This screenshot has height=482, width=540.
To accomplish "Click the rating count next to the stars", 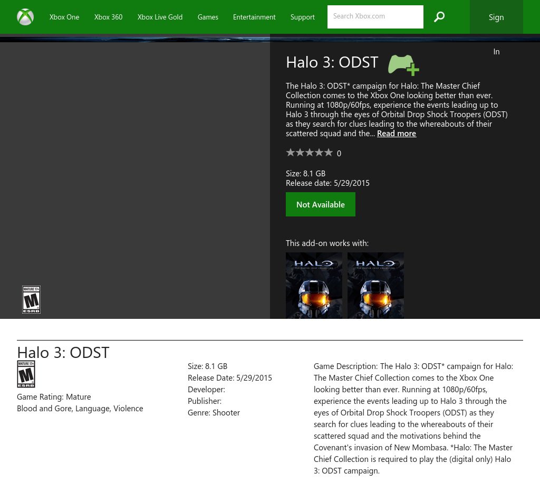I will [x=339, y=154].
